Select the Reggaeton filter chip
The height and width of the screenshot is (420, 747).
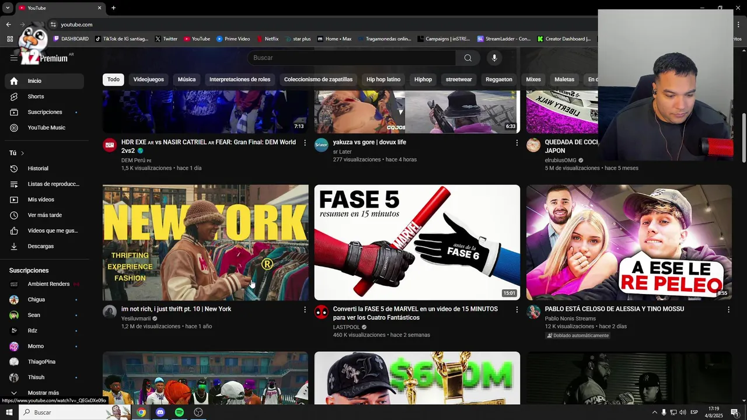point(499,79)
